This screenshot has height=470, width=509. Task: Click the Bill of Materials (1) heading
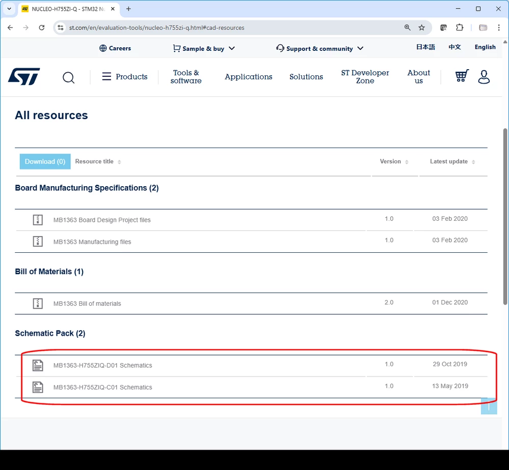pyautogui.click(x=49, y=272)
